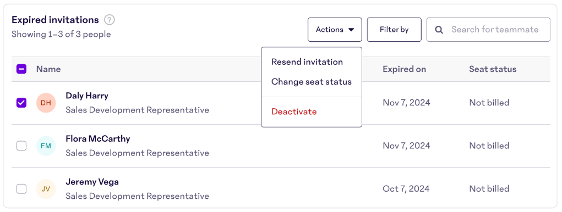Select the Flora McCarthy checkbox
Image resolution: width=562 pixels, height=212 pixels.
tap(21, 146)
